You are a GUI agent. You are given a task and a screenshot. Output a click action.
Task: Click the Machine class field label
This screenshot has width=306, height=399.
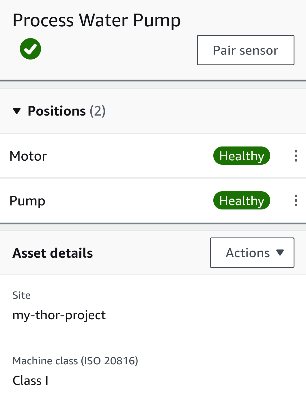click(45, 361)
